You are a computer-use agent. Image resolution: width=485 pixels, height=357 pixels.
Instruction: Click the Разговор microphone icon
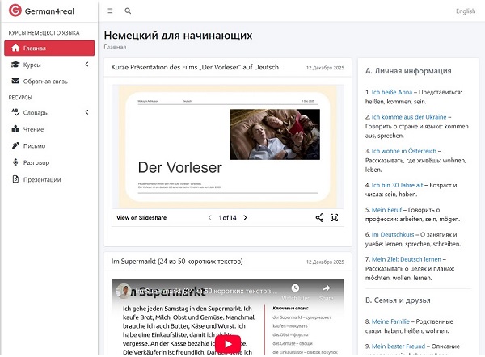[15, 163]
